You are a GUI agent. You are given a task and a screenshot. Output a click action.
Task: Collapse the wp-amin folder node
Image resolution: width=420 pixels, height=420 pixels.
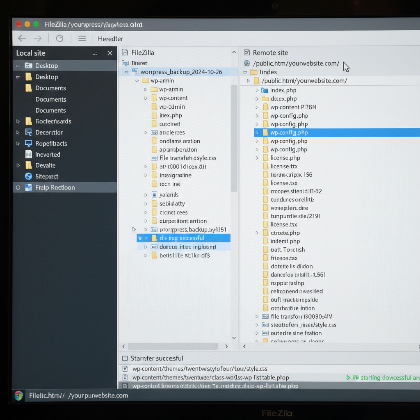137,81
